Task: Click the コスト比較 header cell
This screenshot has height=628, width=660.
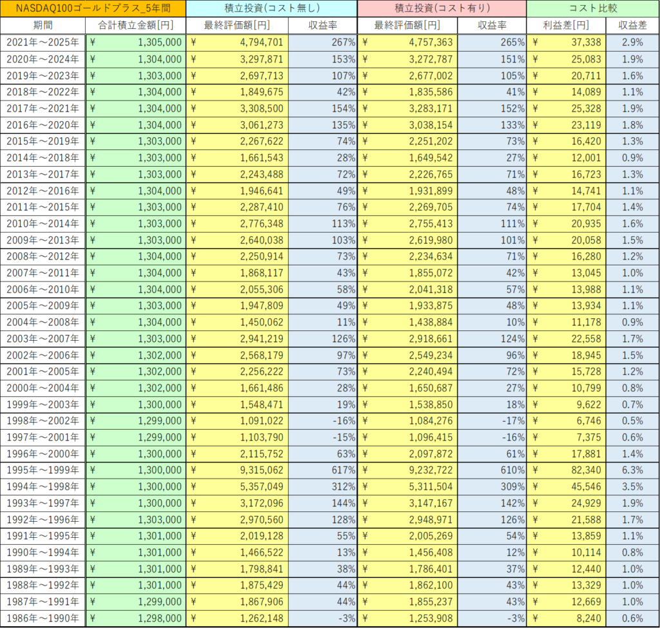Action: coord(592,8)
